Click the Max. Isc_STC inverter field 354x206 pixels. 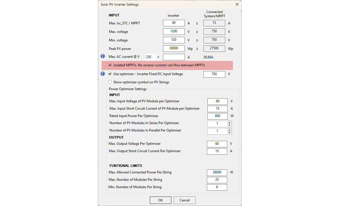[174, 23]
